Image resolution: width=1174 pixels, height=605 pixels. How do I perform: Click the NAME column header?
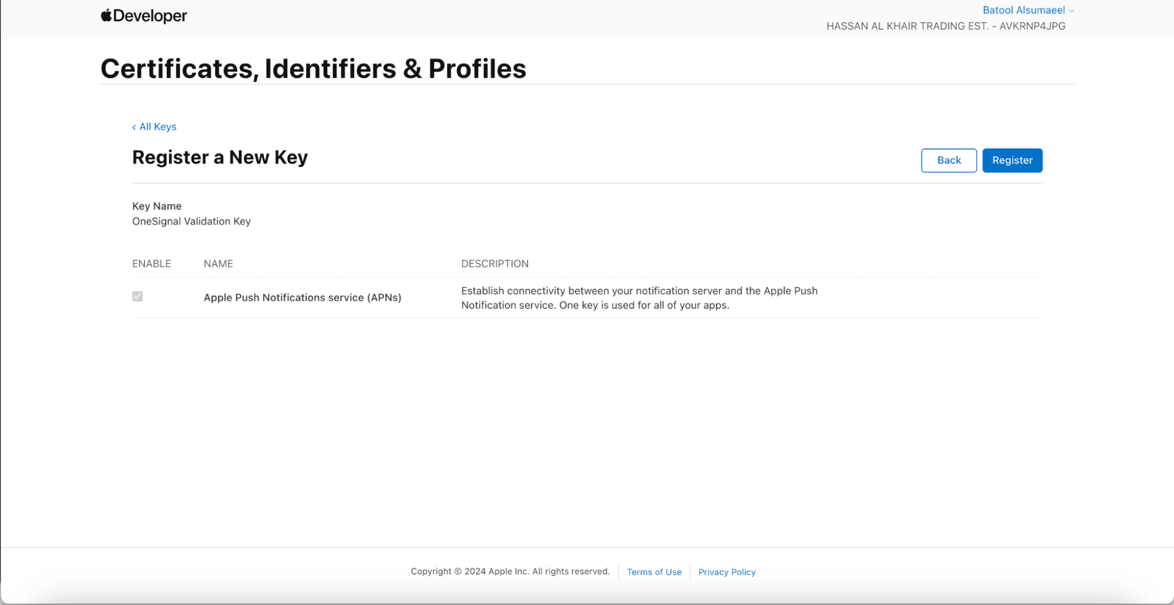pos(218,264)
